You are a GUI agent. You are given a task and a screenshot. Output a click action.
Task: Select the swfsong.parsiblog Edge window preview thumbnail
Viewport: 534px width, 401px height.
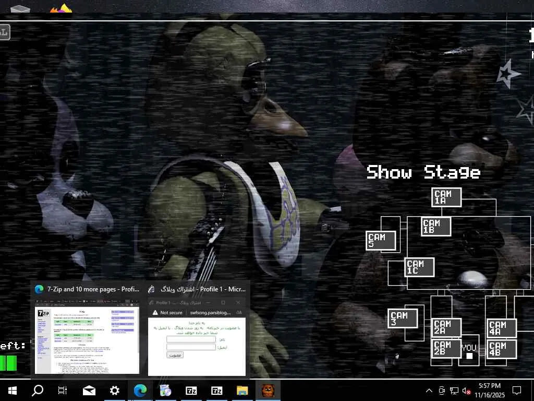click(x=197, y=337)
